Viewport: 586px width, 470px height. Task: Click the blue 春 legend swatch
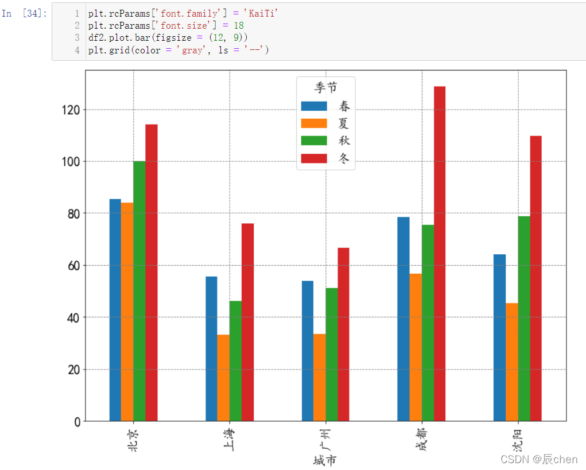tap(314, 106)
